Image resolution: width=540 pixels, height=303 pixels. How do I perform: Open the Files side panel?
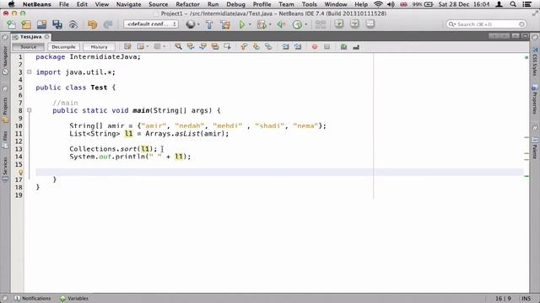5,139
